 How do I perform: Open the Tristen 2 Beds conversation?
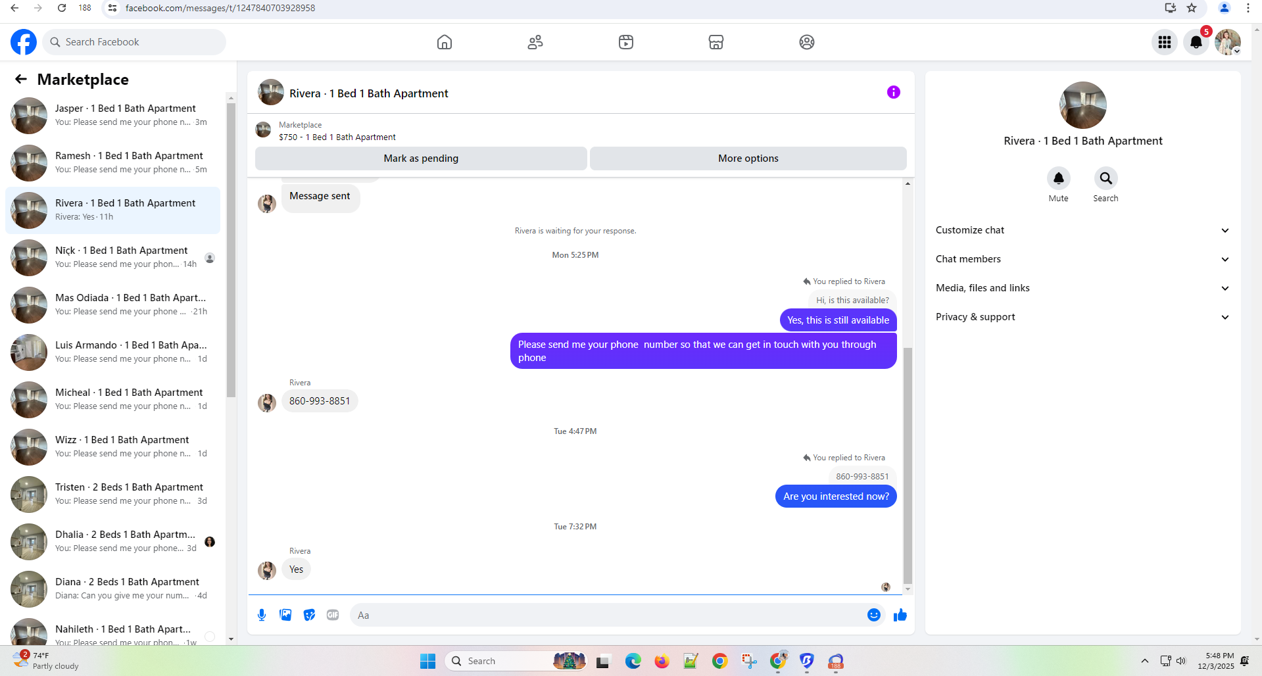[113, 495]
